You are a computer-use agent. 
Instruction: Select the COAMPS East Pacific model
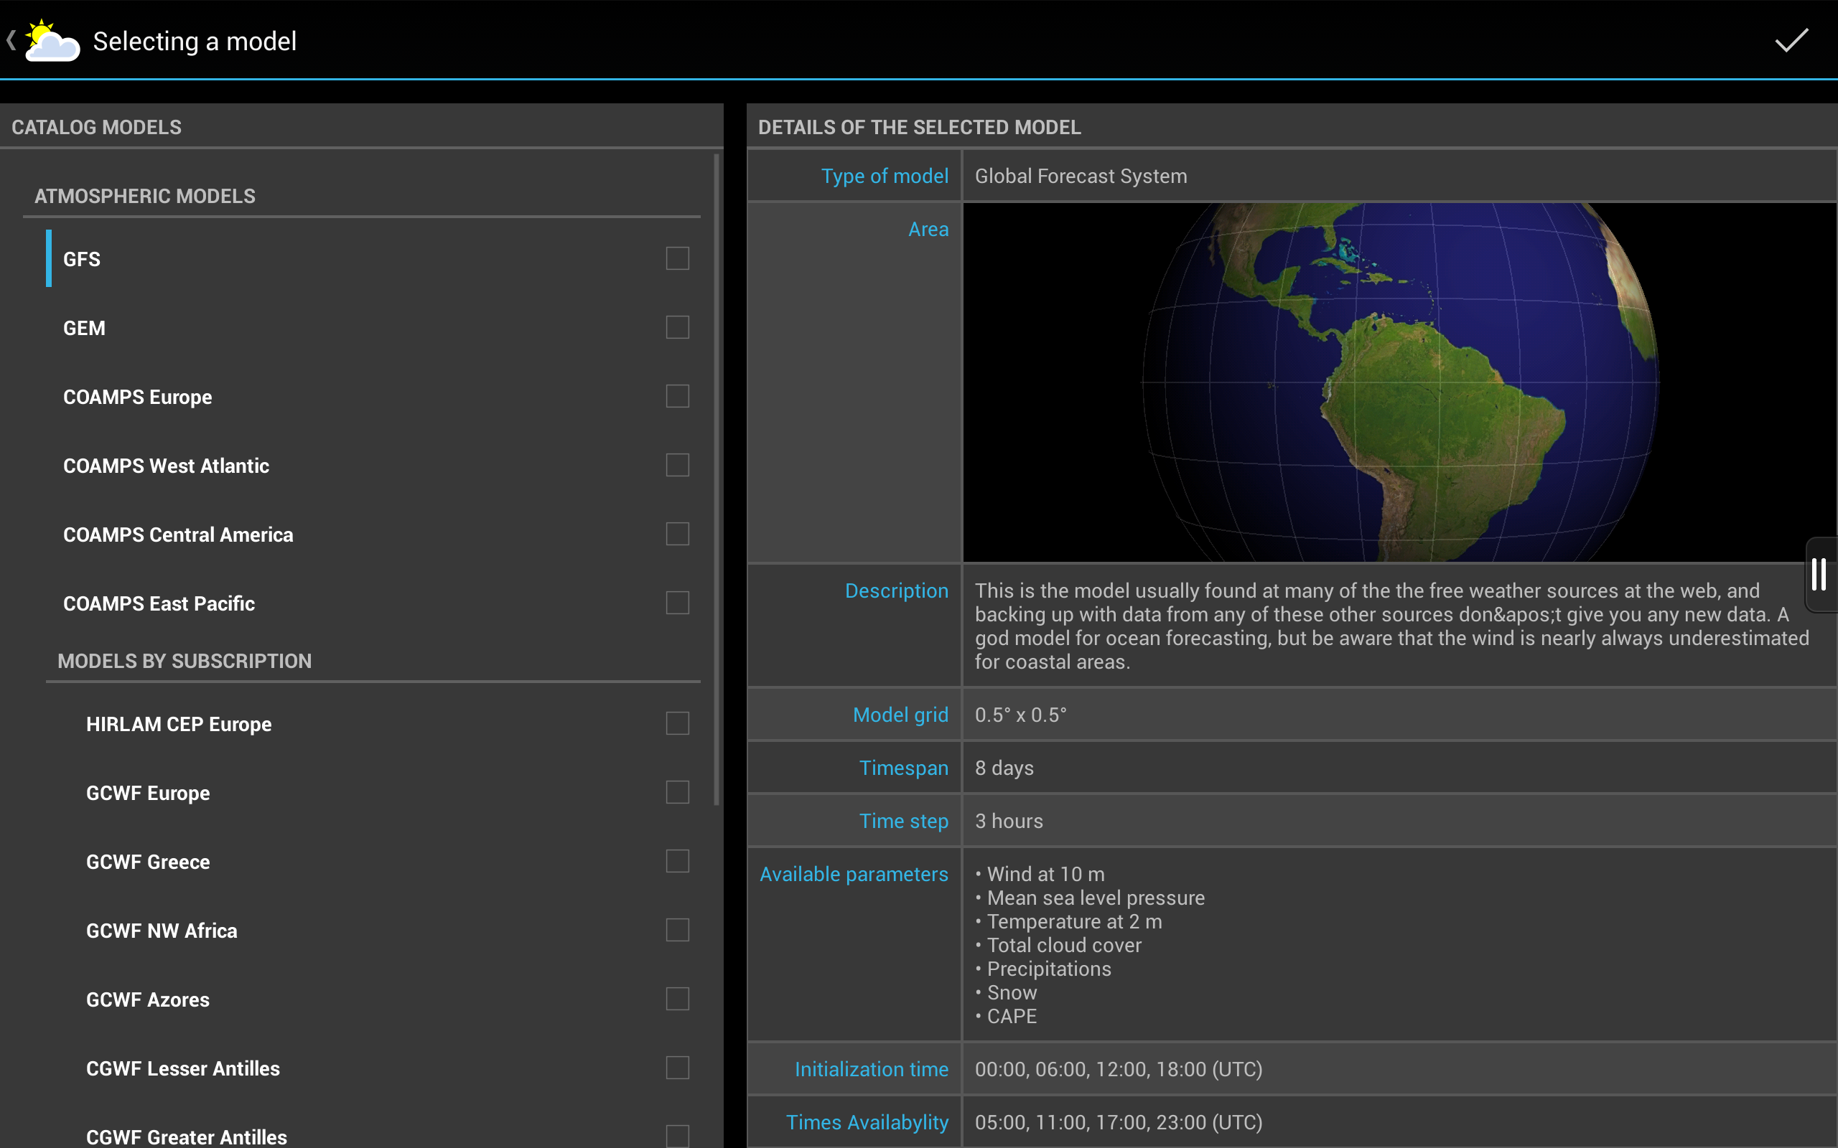(x=159, y=603)
